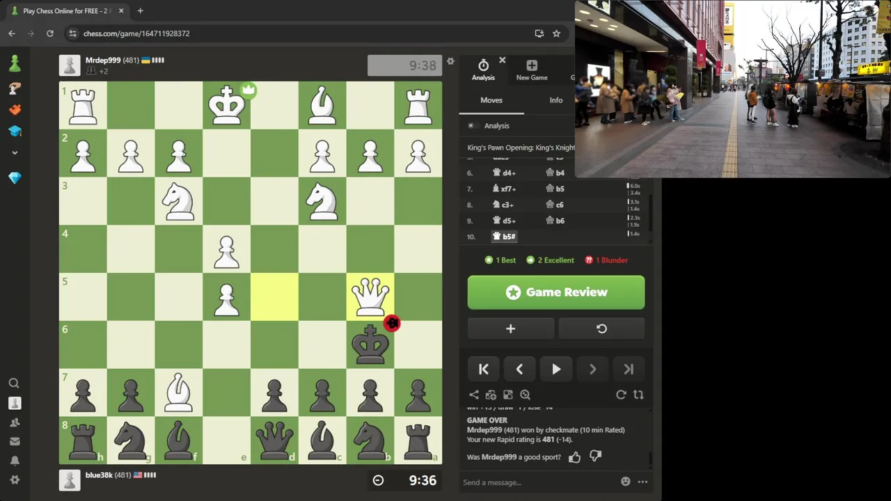Image resolution: width=891 pixels, height=501 pixels.
Task: Expand the sidebar More chevron
Action: click(15, 152)
